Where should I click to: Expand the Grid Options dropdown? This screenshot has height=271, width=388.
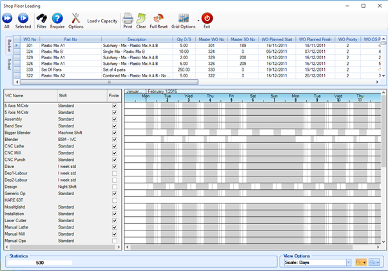(198, 19)
